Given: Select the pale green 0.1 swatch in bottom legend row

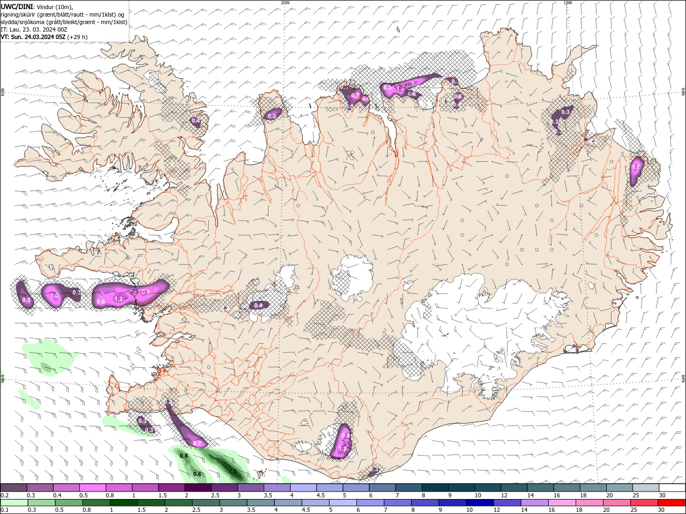Looking at the screenshot, I should pyautogui.click(x=14, y=503).
